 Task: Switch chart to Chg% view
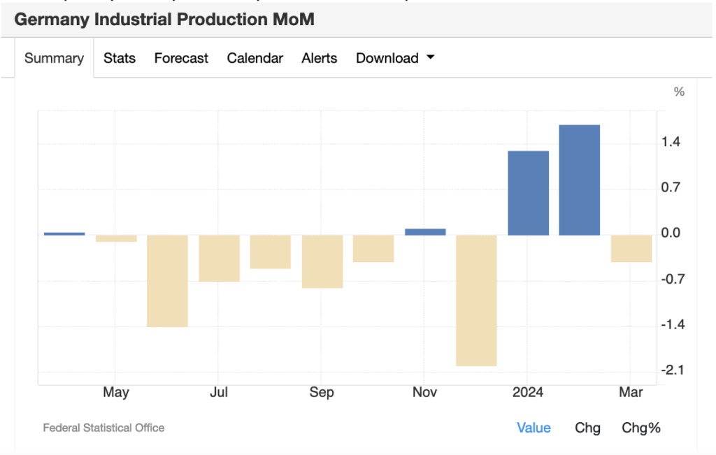tap(640, 428)
